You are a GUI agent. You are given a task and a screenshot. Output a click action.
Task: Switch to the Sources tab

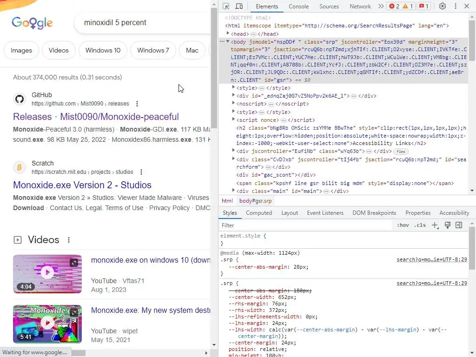point(329,7)
